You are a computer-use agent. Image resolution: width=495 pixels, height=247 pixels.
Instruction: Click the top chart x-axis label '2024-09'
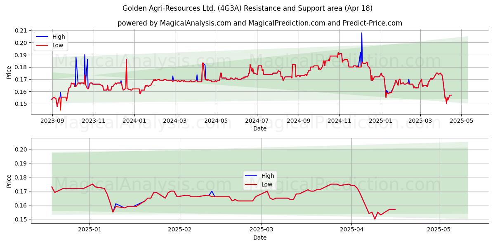[298, 121]
